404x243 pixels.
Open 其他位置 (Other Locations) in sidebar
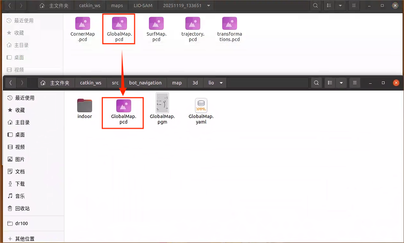coord(25,239)
